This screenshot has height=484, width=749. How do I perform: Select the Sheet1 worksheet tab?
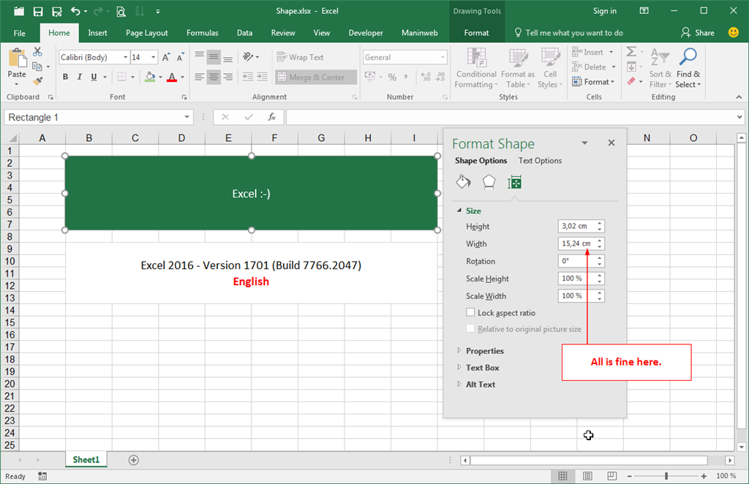tap(86, 460)
